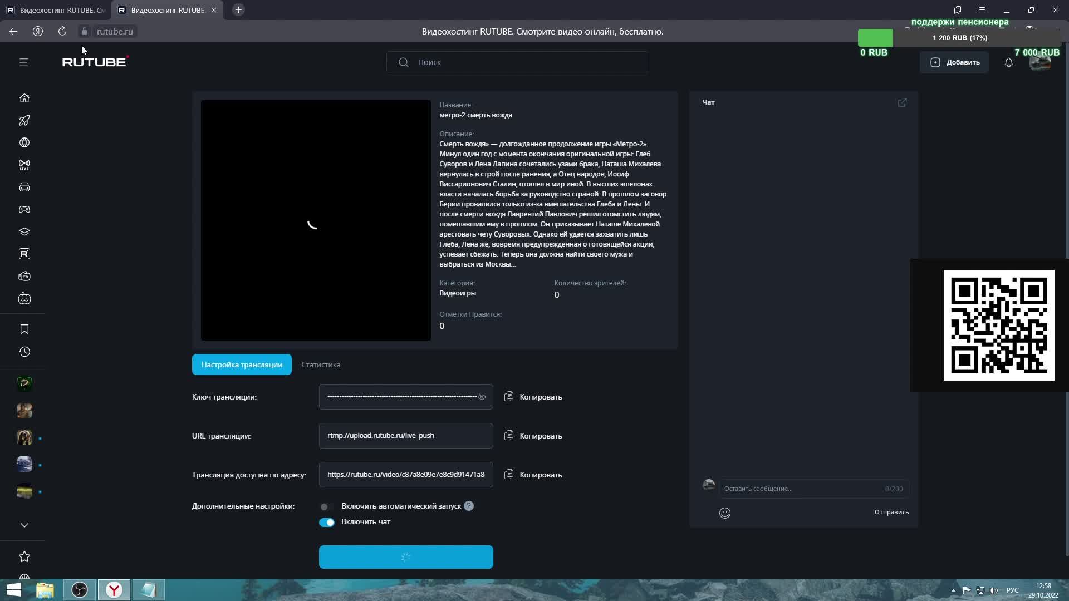Open the bookmark saved videos icon
The width and height of the screenshot is (1069, 601).
(x=24, y=329)
